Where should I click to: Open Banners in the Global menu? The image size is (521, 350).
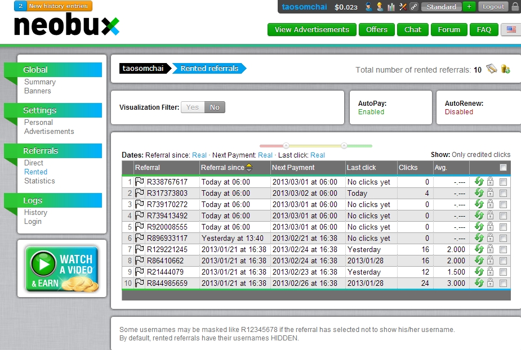pyautogui.click(x=38, y=91)
